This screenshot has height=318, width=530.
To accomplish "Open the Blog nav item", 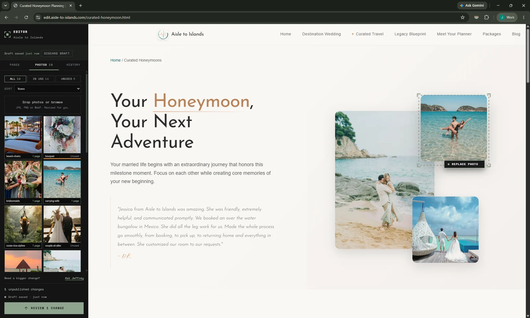I will [x=516, y=34].
